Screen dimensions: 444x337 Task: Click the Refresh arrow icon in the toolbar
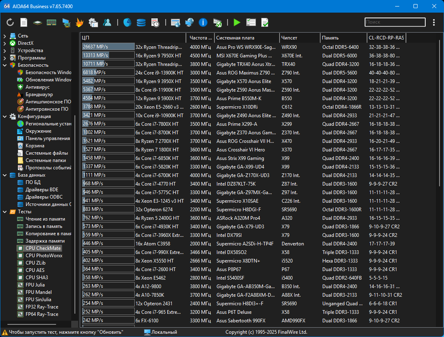10,22
